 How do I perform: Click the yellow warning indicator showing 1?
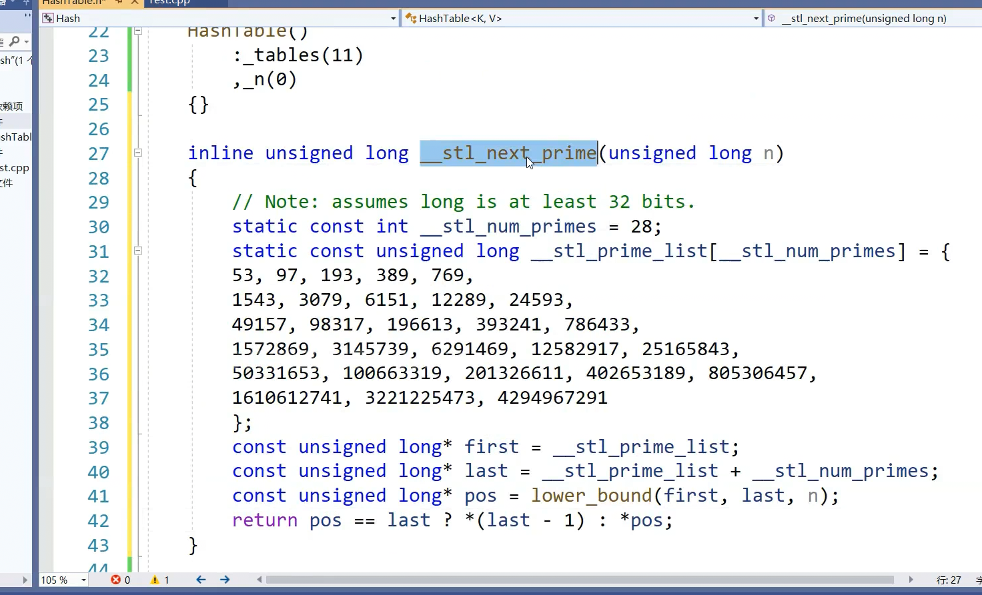point(160,580)
